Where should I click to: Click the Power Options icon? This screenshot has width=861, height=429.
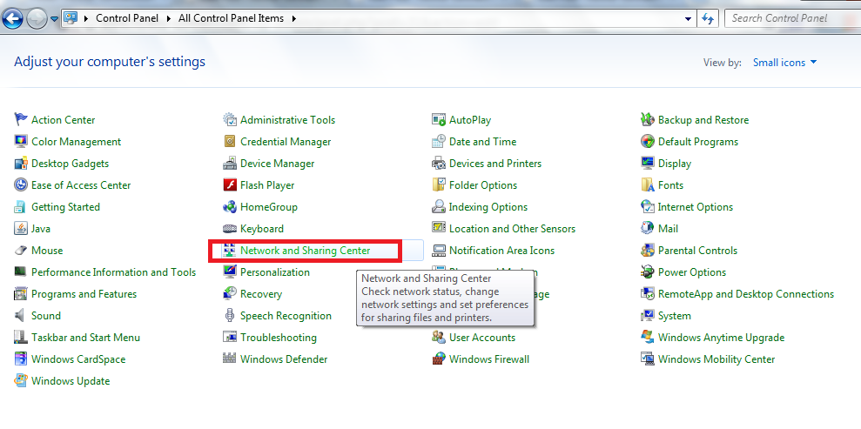pos(648,272)
